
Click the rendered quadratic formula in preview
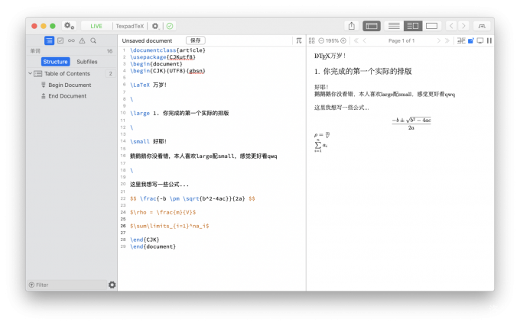click(x=411, y=124)
